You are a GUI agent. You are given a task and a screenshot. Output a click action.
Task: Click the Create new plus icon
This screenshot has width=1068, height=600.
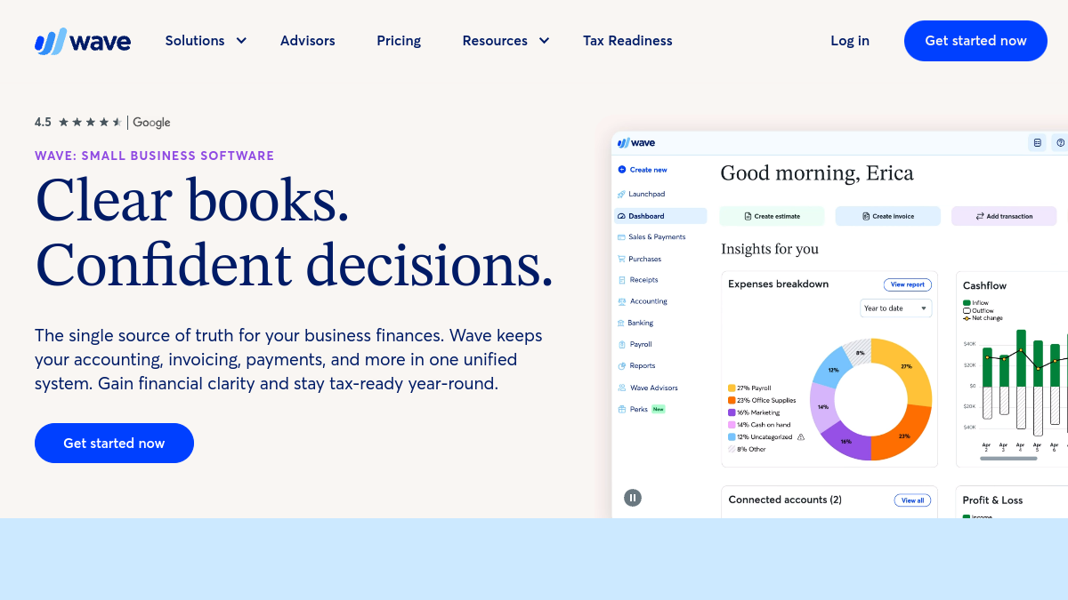(621, 170)
